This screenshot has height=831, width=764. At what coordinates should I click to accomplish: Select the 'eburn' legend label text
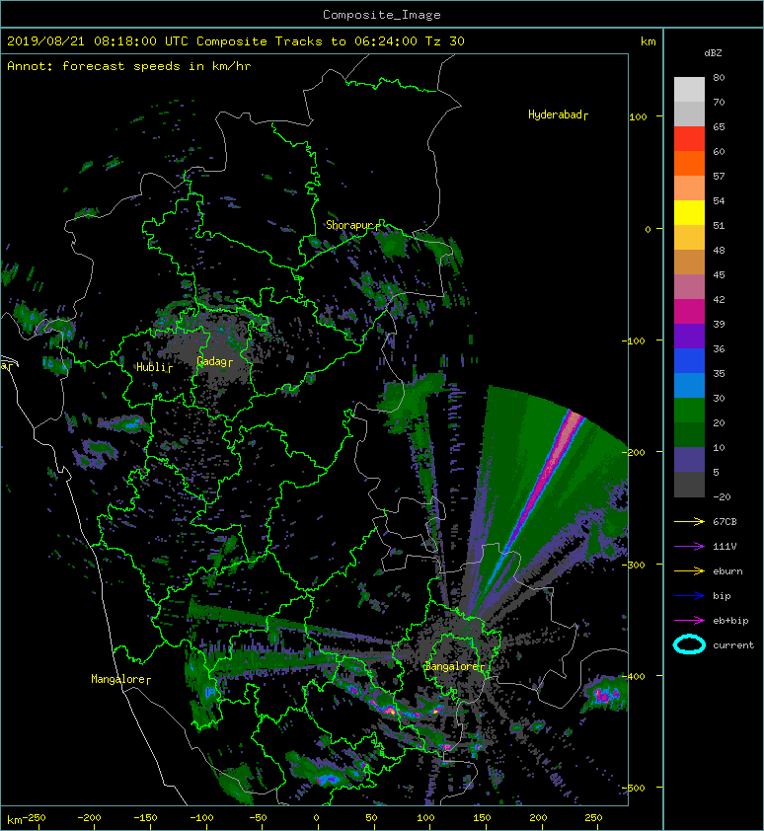coord(727,571)
